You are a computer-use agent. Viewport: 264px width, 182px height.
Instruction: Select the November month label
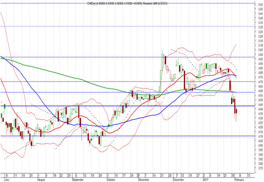click(144, 180)
